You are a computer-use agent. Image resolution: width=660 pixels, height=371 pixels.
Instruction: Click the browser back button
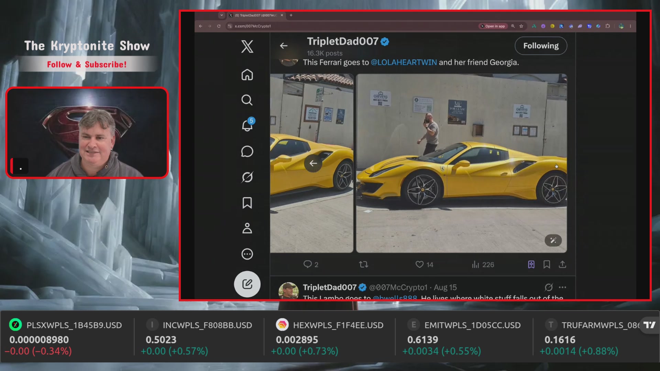click(201, 26)
